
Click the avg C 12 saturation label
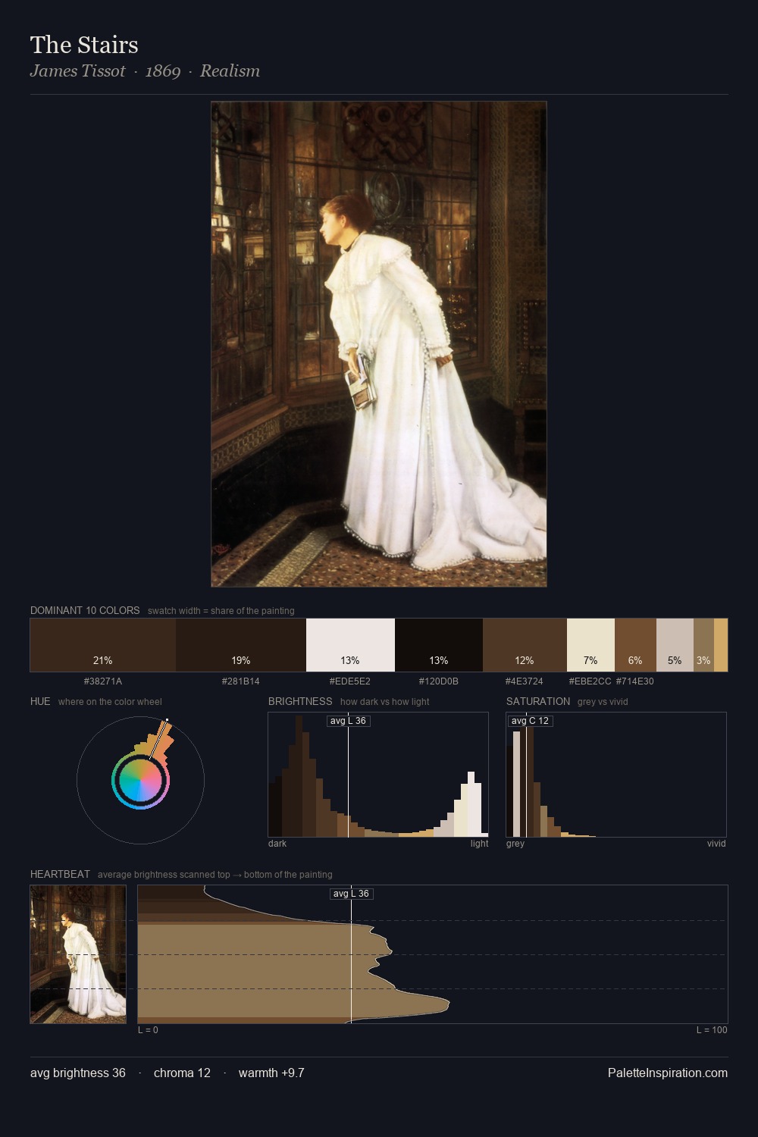[530, 721]
